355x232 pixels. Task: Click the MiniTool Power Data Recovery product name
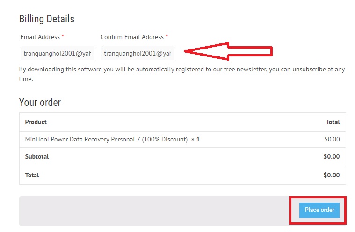[x=106, y=139]
